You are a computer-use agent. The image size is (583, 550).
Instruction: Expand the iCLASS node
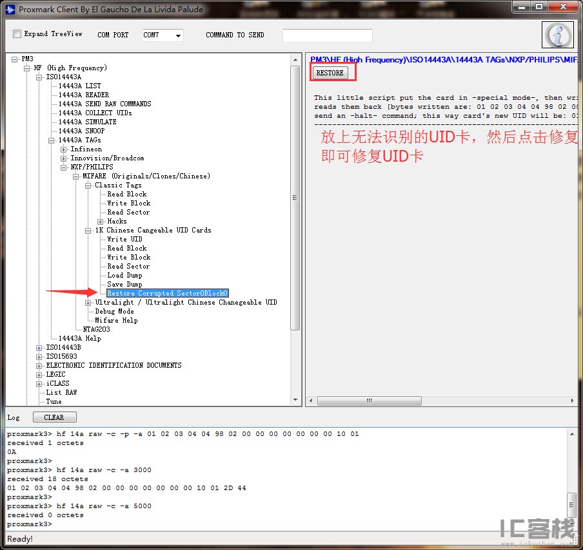39,384
